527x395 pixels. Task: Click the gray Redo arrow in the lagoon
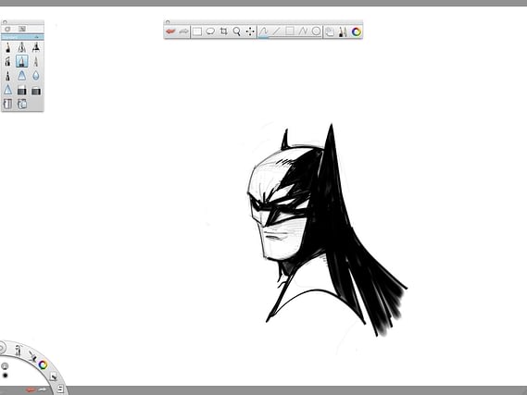[x=43, y=389]
